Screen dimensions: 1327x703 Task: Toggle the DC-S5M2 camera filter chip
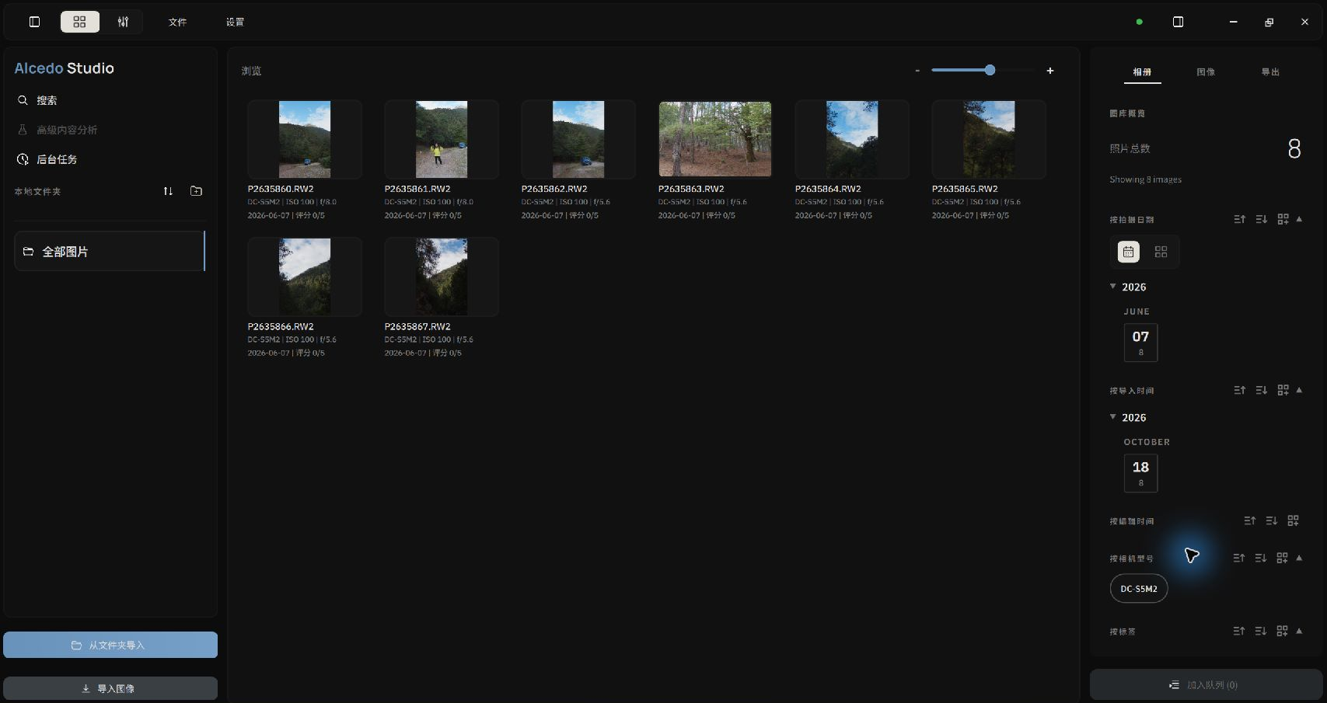[1139, 589]
